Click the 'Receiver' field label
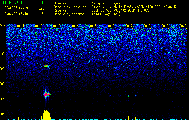The height and width of the screenshot is (120, 189). coord(61,10)
